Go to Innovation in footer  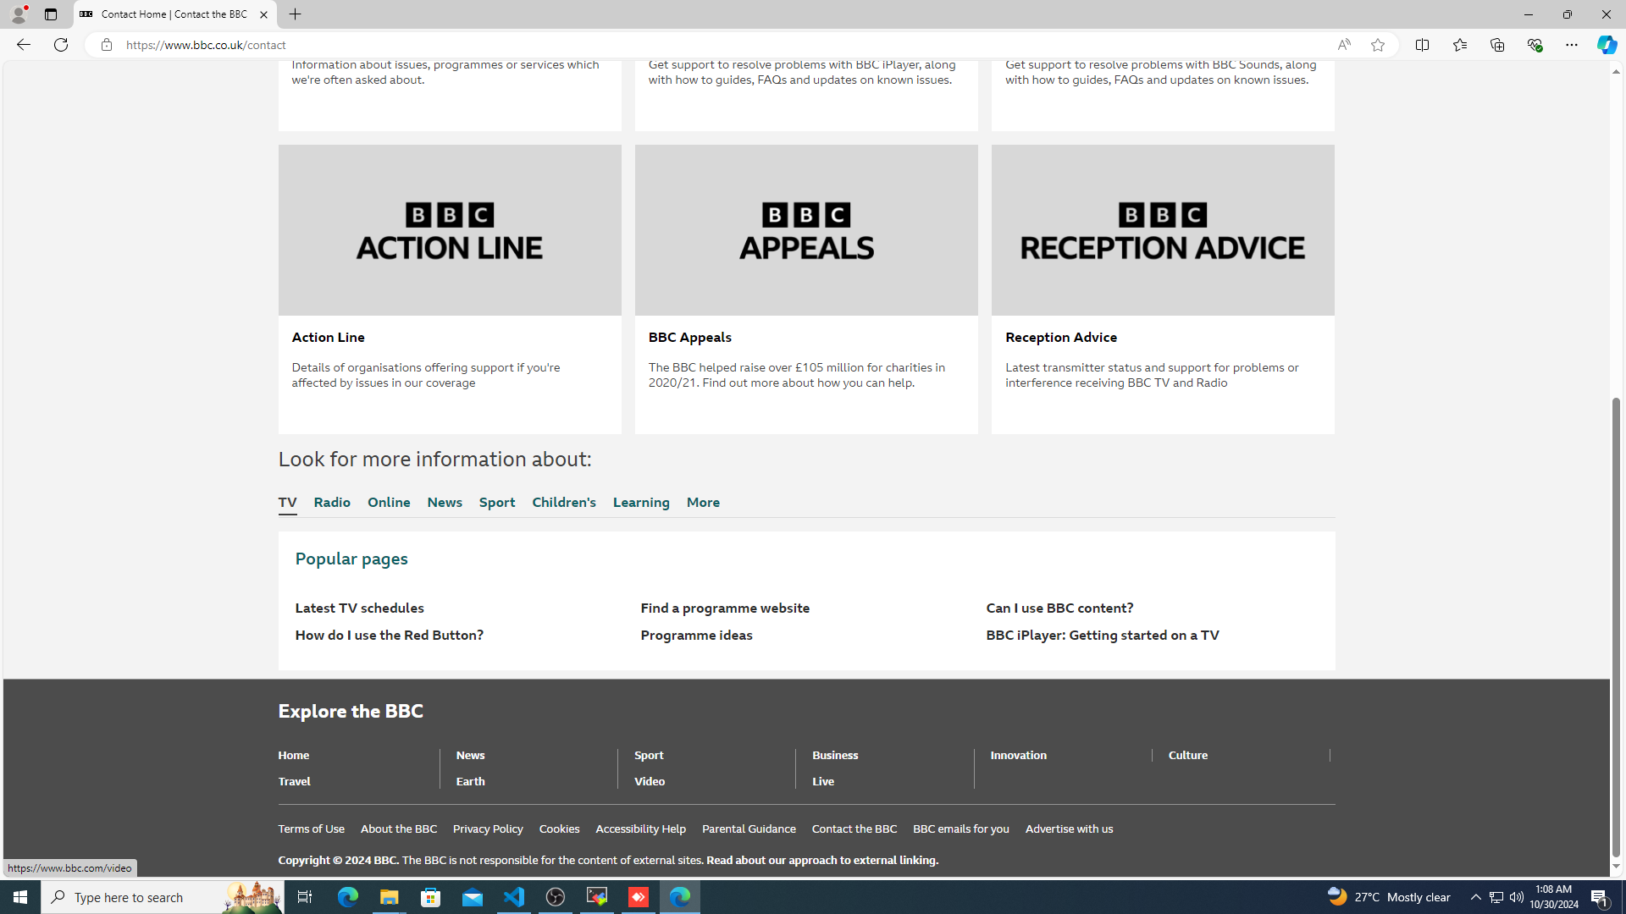1019,756
